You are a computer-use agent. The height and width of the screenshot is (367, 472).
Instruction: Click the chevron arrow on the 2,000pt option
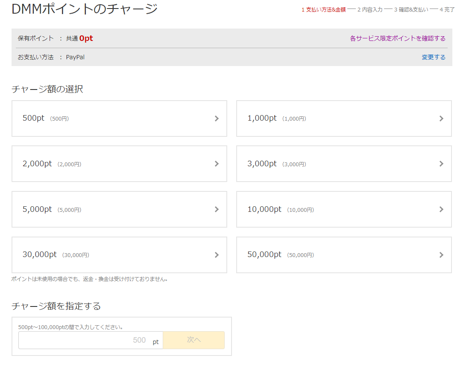[217, 164]
